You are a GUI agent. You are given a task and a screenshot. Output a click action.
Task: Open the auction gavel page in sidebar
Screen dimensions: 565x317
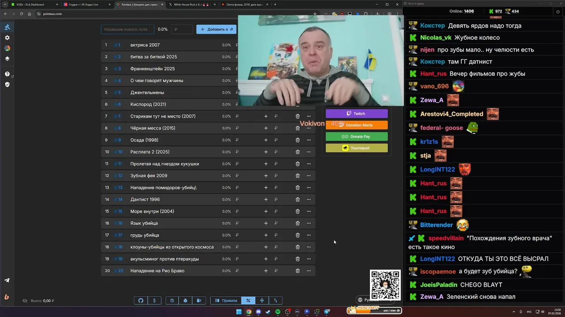tap(7, 27)
